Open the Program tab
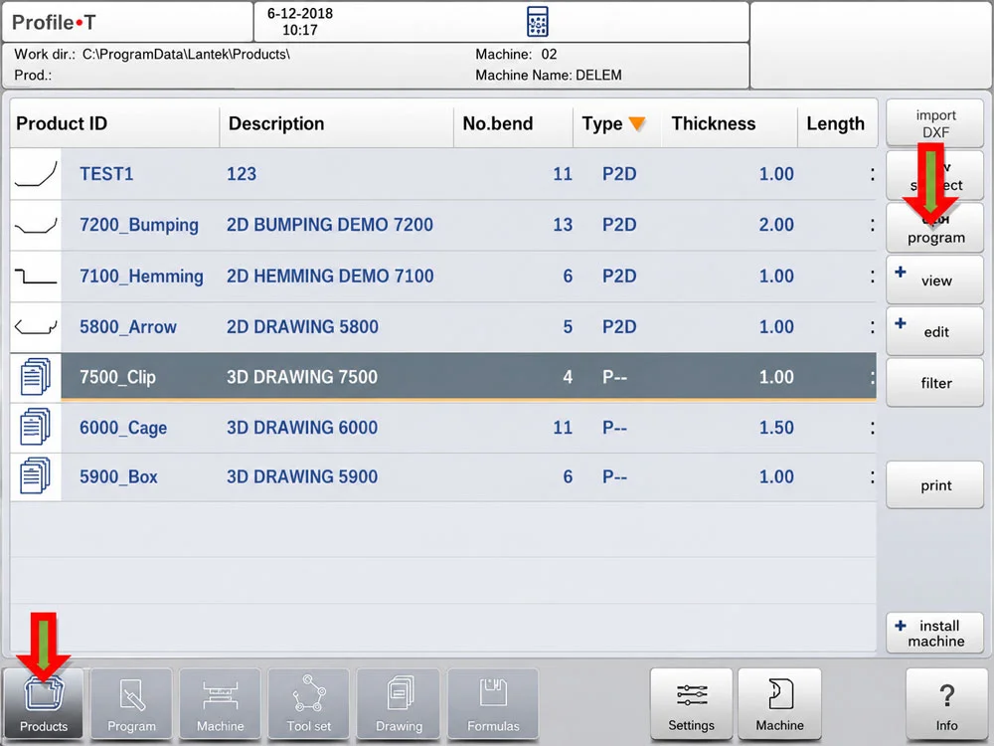994x746 pixels. pos(131,703)
